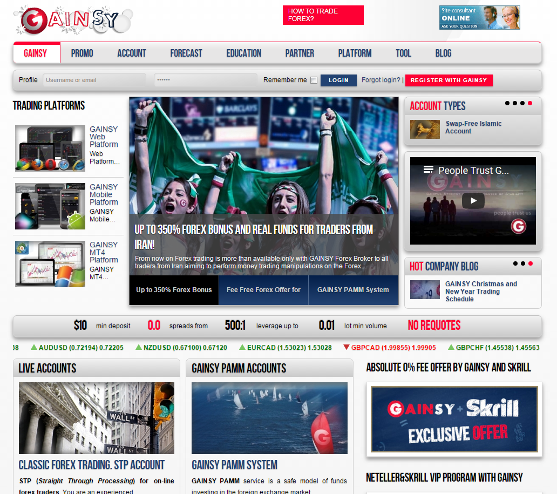The image size is (557, 494).
Task: Open Classic Forex Trading STP Account heading
Action: click(x=92, y=465)
